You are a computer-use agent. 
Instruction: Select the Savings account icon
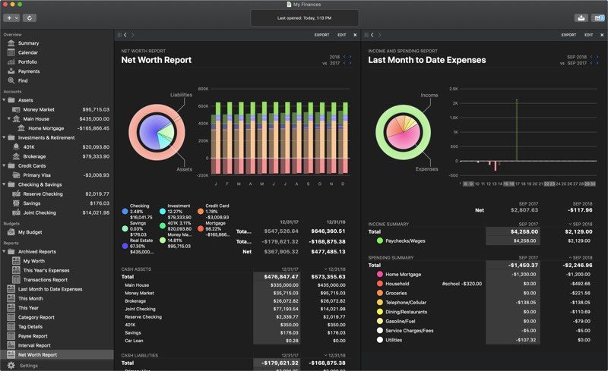tap(16, 203)
